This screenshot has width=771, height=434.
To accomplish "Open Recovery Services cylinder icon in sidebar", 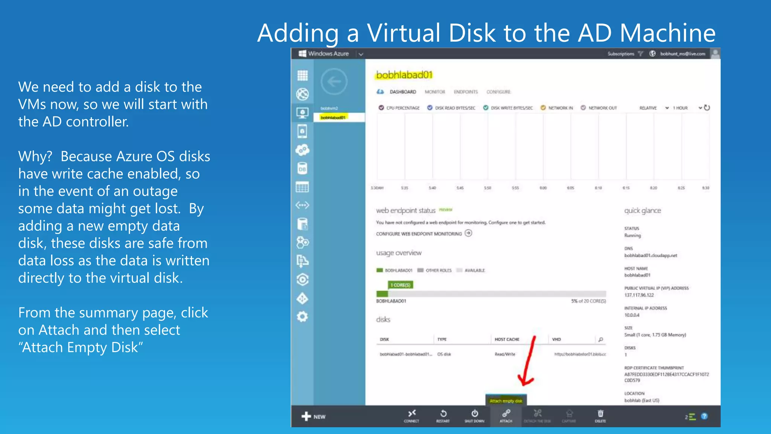I will (302, 224).
